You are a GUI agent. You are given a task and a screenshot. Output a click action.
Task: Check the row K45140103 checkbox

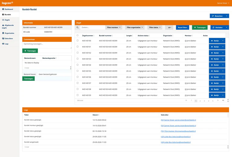78,59
